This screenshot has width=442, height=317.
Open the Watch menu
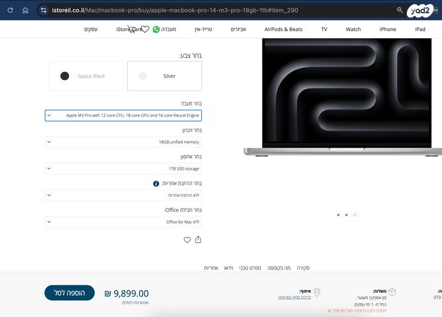(353, 29)
